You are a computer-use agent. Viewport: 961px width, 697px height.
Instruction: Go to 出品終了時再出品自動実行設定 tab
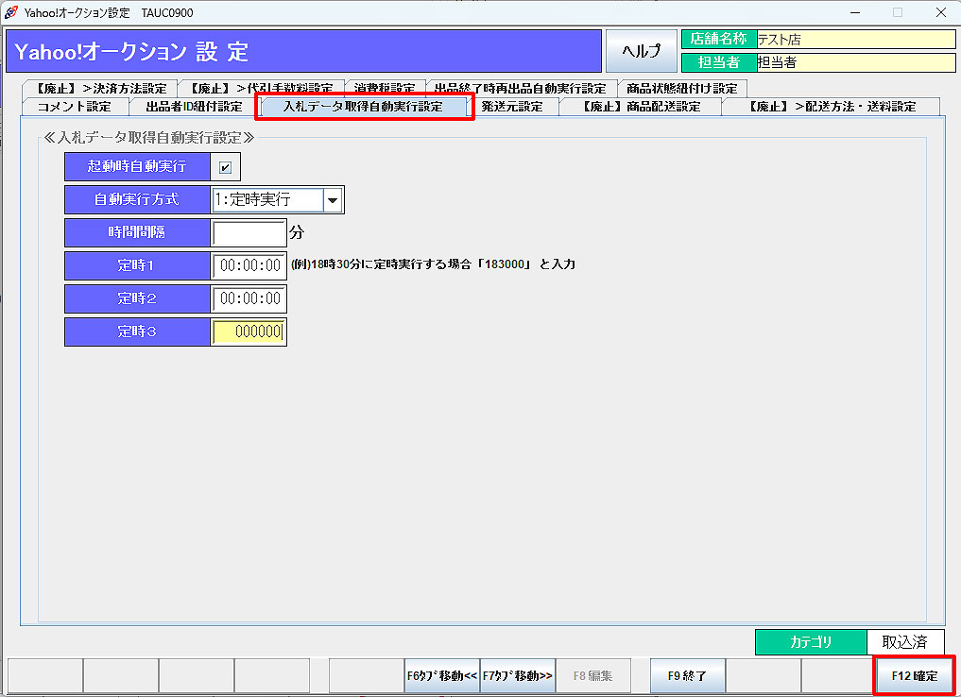(519, 89)
